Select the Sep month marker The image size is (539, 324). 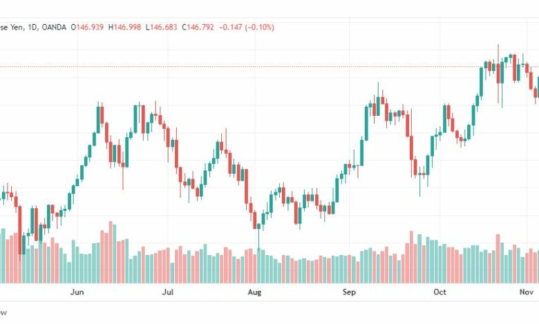pyautogui.click(x=349, y=292)
